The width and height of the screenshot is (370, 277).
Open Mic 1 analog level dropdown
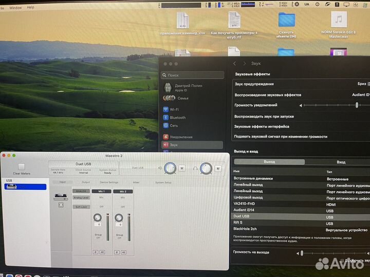click(101, 197)
